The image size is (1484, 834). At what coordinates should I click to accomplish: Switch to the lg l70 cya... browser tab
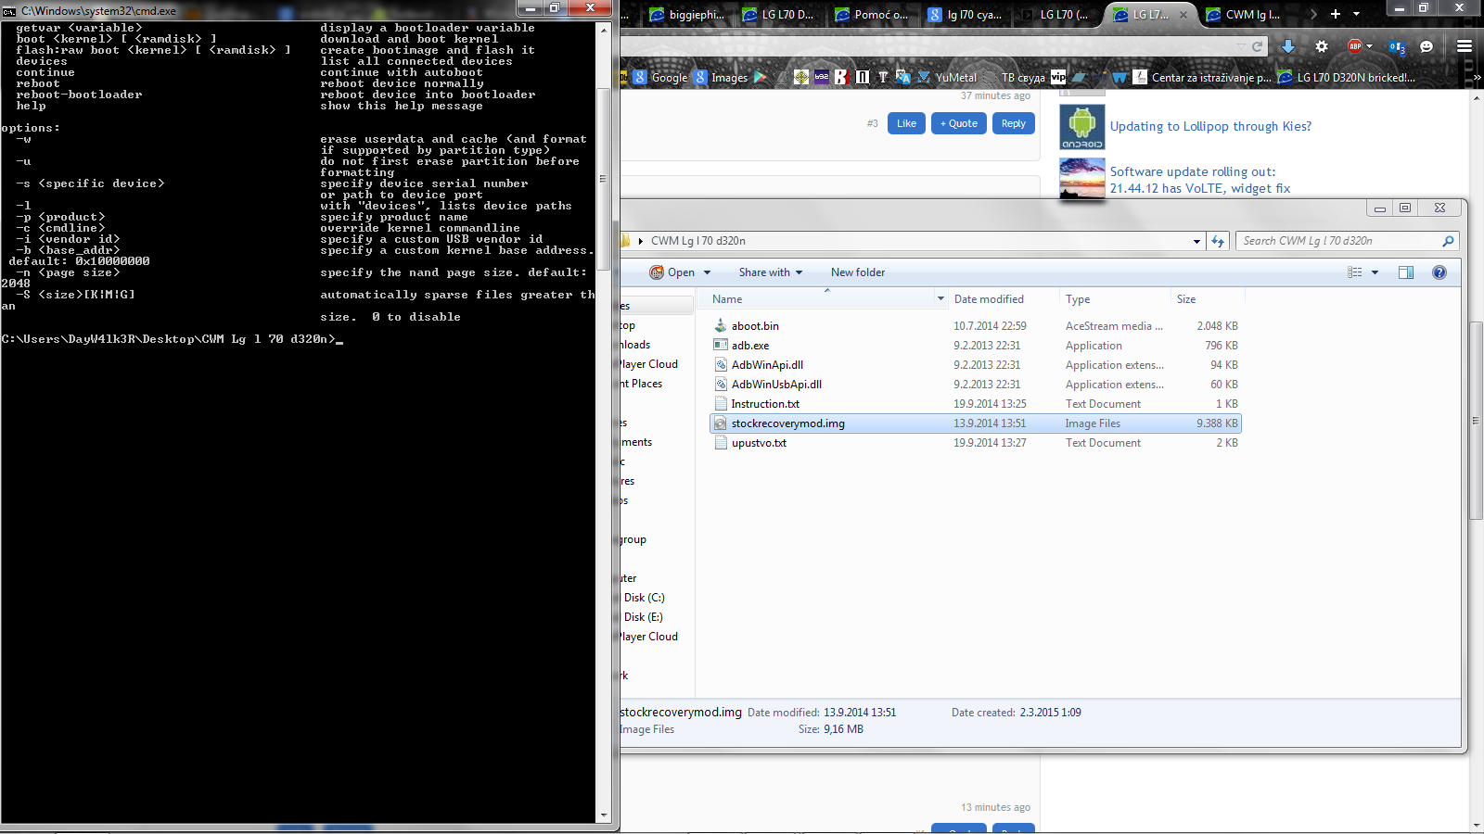[x=965, y=15]
